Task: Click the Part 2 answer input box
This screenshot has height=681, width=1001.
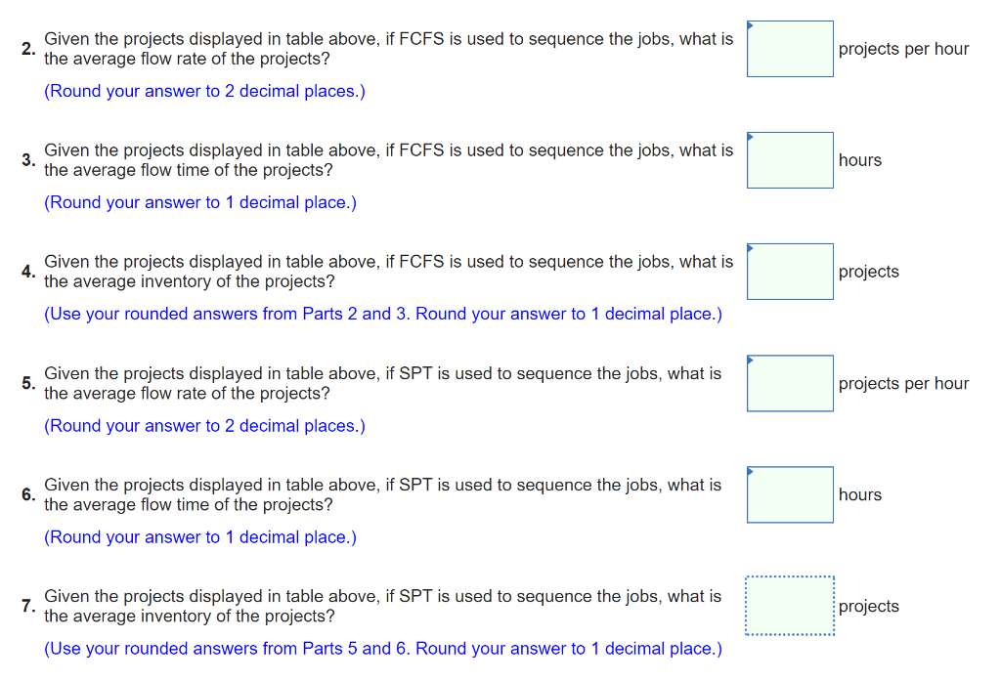Action: [789, 49]
